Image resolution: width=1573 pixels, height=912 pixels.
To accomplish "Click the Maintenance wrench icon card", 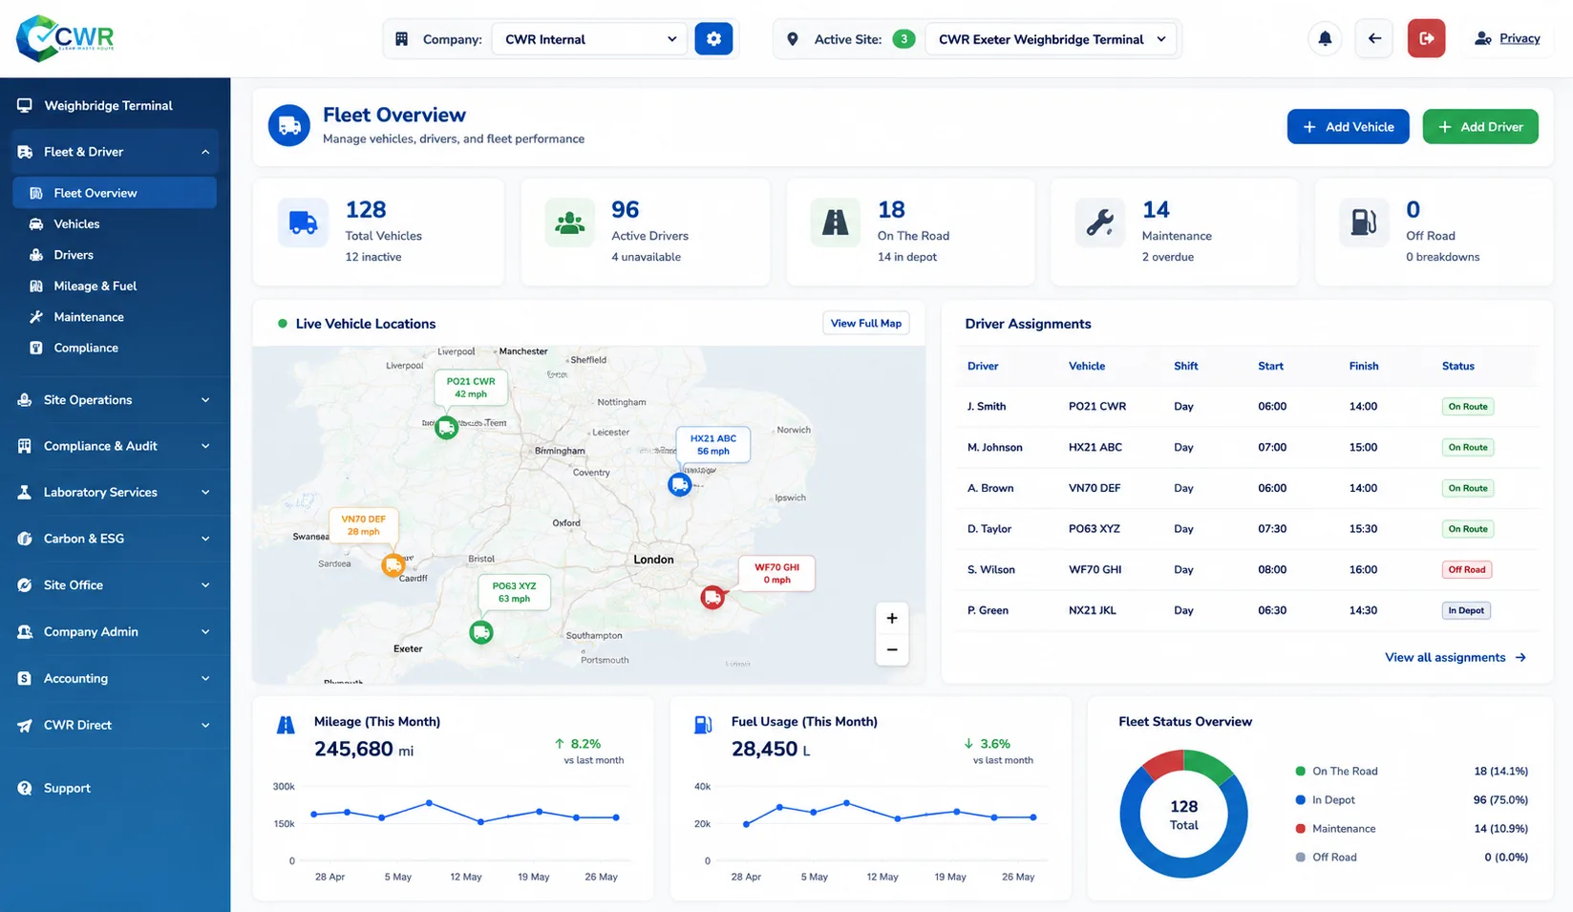I will point(1099,223).
